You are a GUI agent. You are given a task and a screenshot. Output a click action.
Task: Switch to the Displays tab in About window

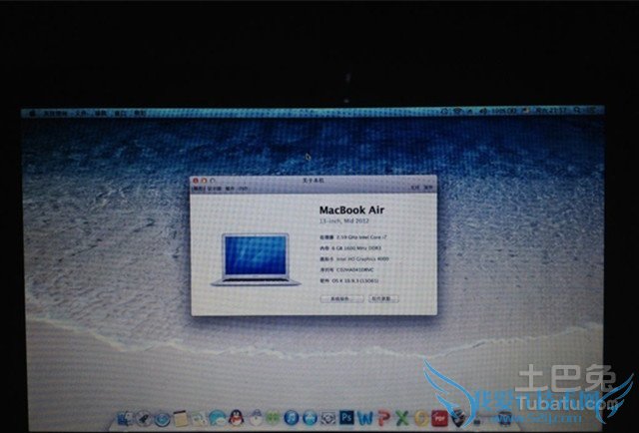click(x=215, y=189)
